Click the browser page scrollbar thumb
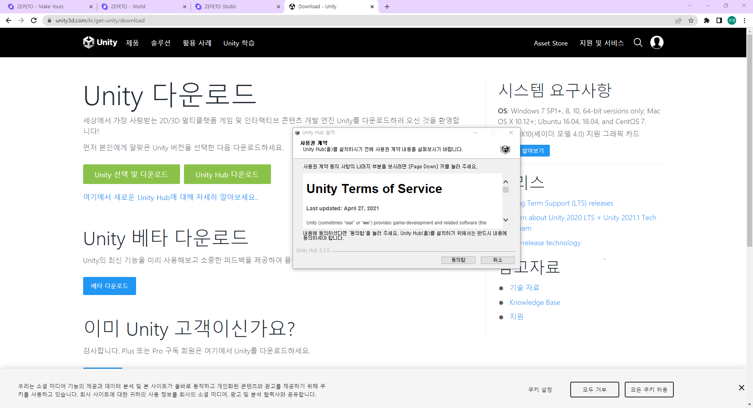This screenshot has width=753, height=408. 749,140
